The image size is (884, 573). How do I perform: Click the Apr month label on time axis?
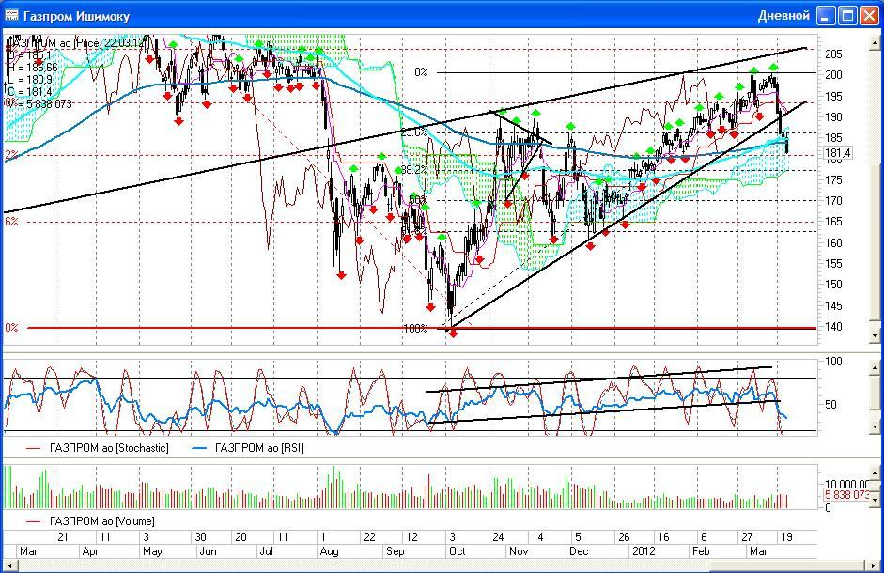90,551
